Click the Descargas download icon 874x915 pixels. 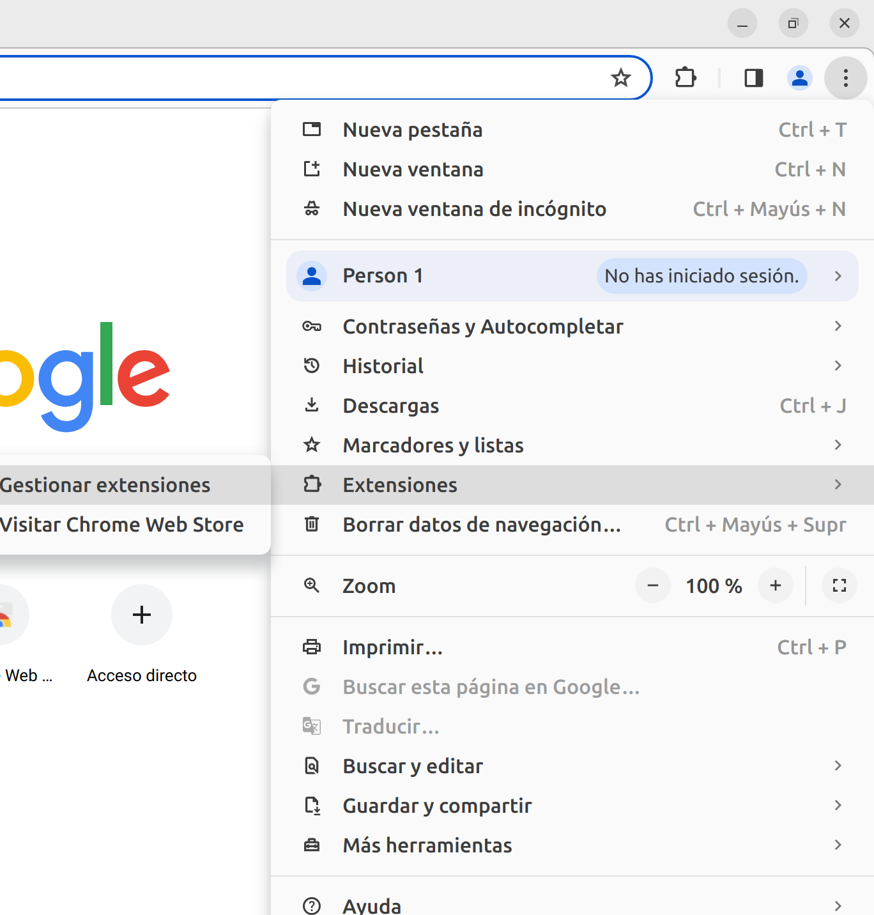pyautogui.click(x=312, y=406)
